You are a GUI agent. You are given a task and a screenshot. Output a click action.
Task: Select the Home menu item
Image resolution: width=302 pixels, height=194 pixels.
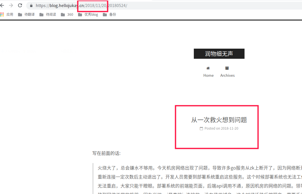pyautogui.click(x=208, y=75)
